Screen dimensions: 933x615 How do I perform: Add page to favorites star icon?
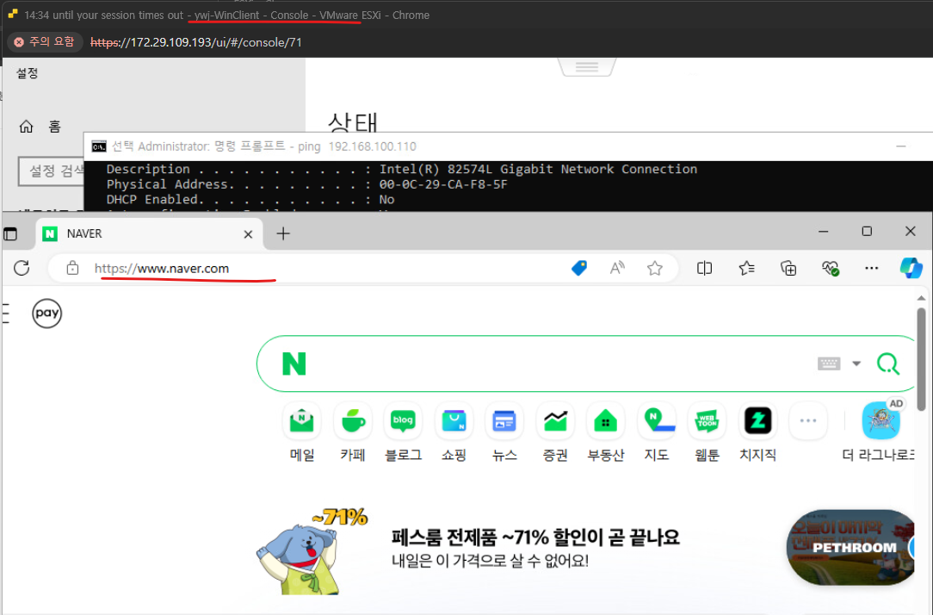654,269
